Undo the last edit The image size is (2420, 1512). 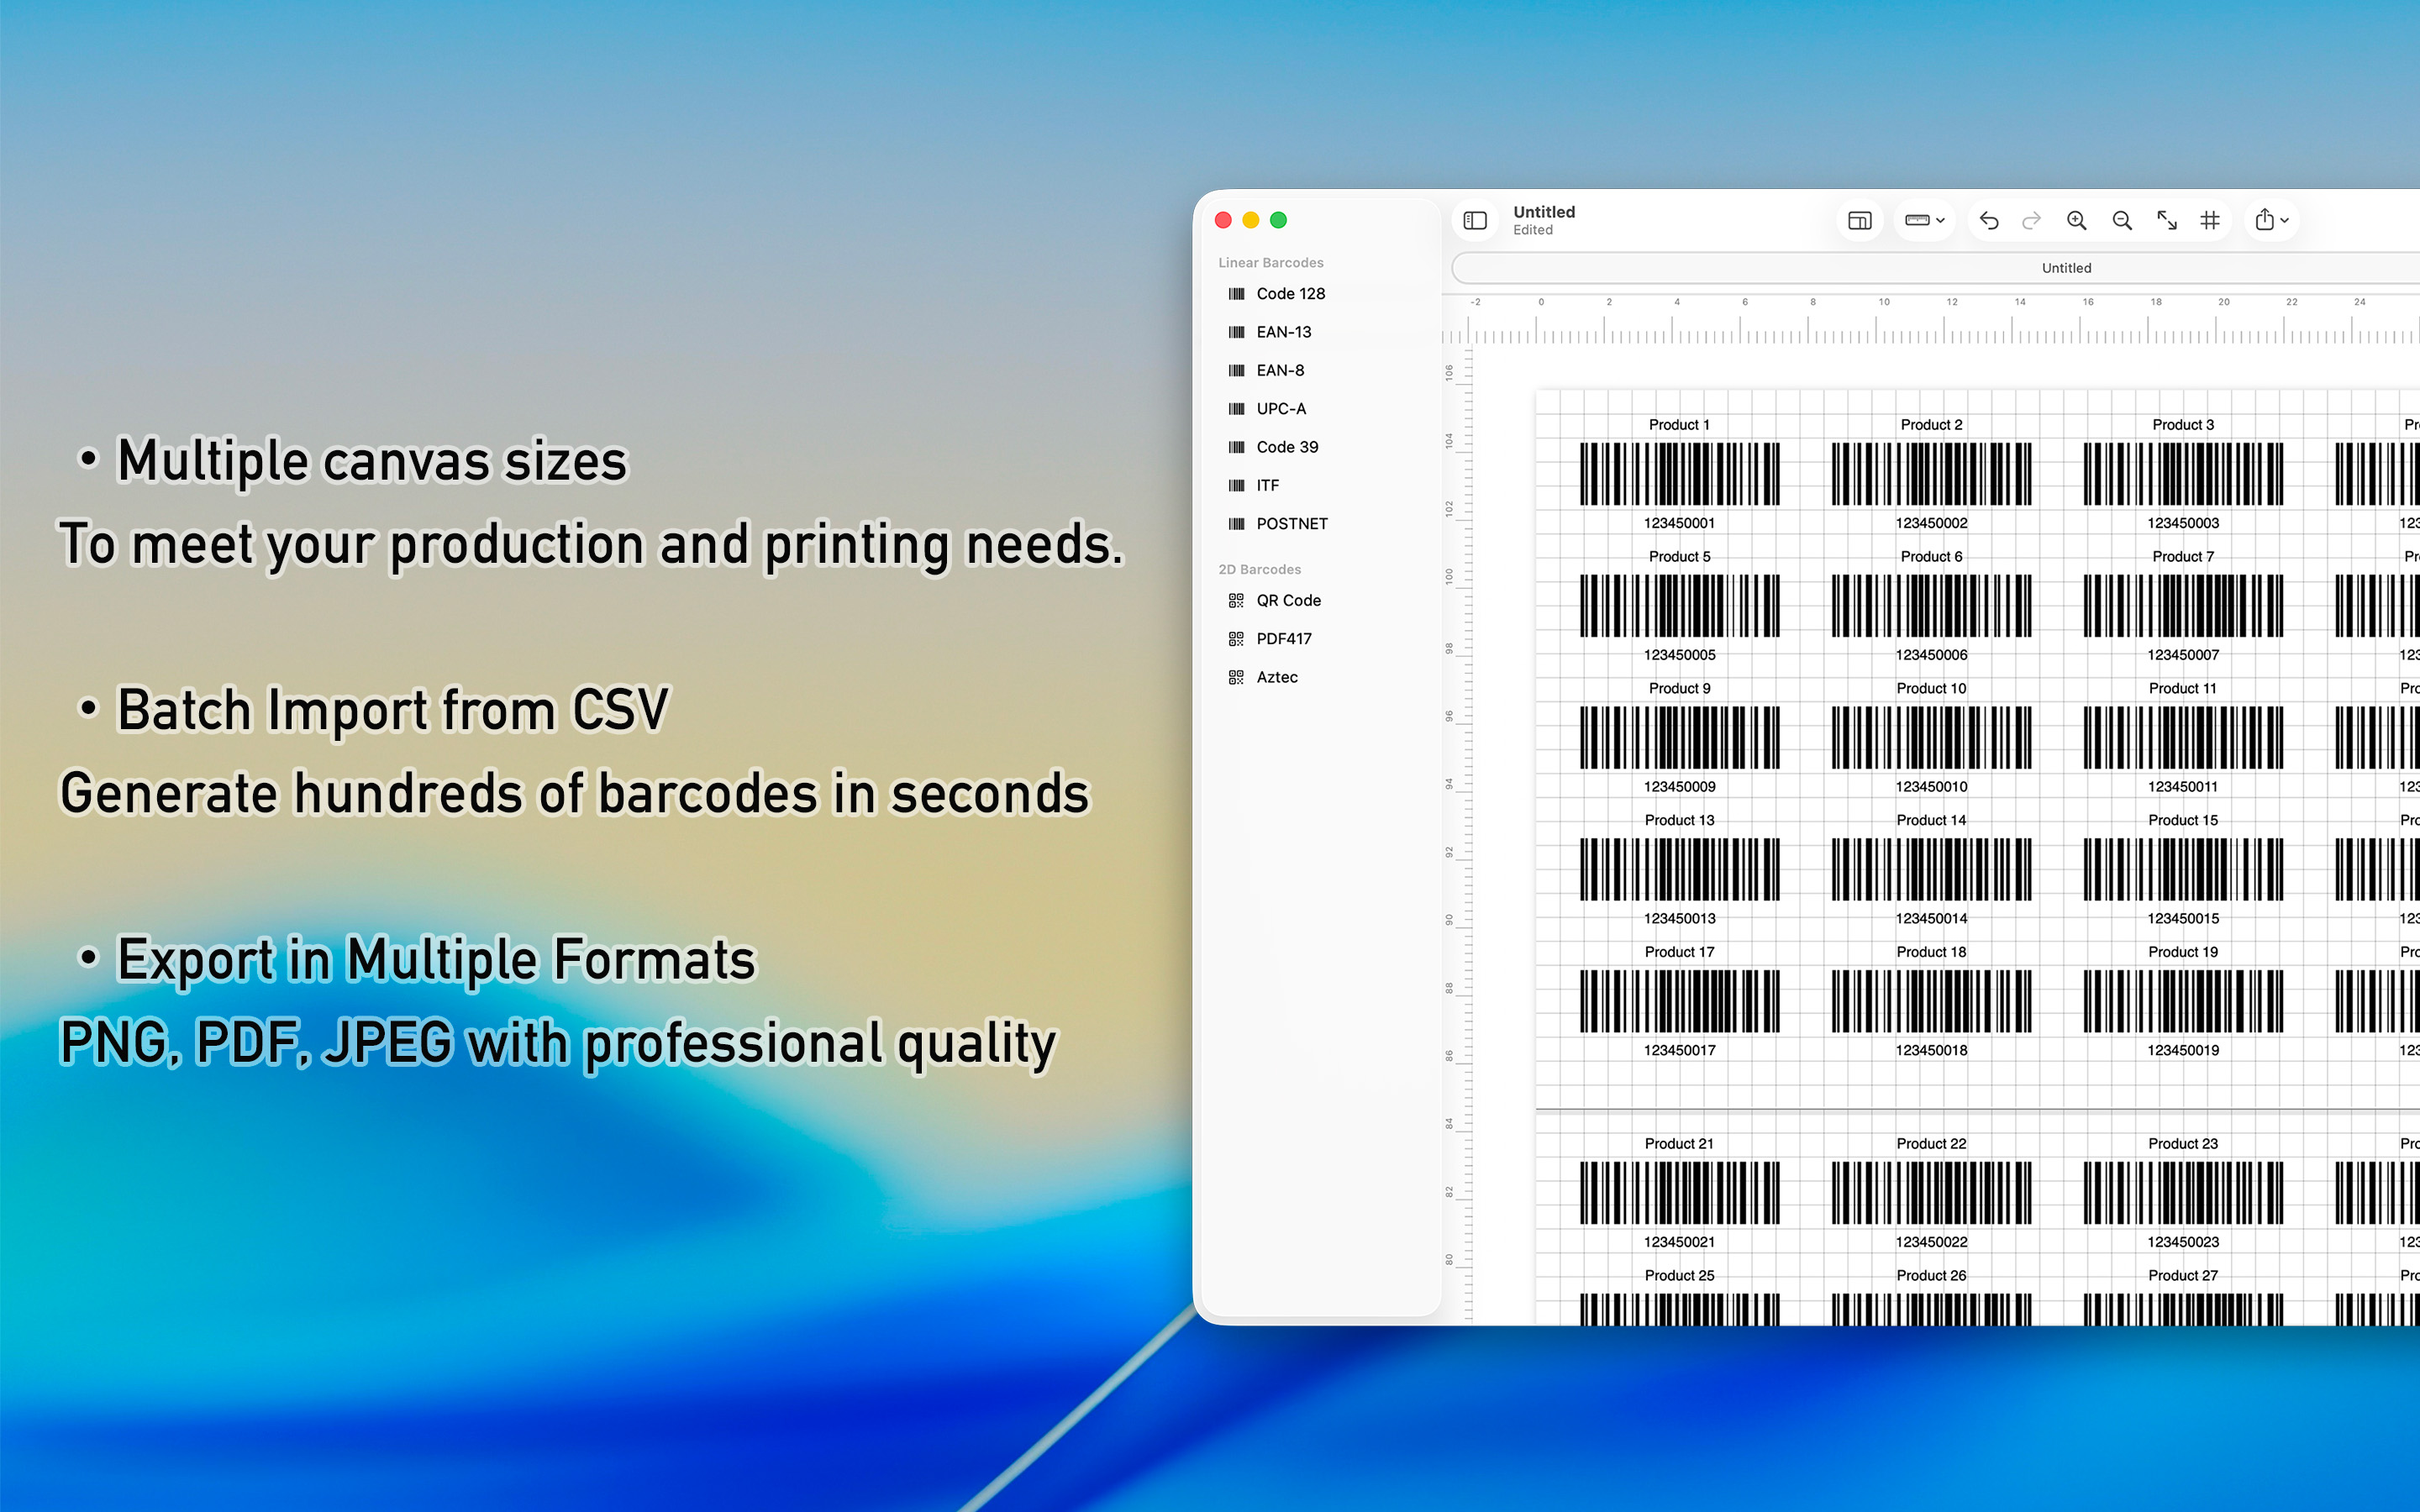[1989, 220]
